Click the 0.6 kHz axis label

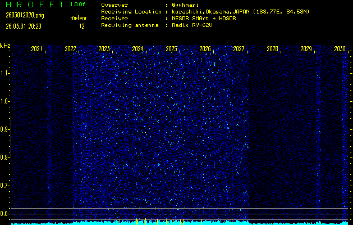coord(4,214)
